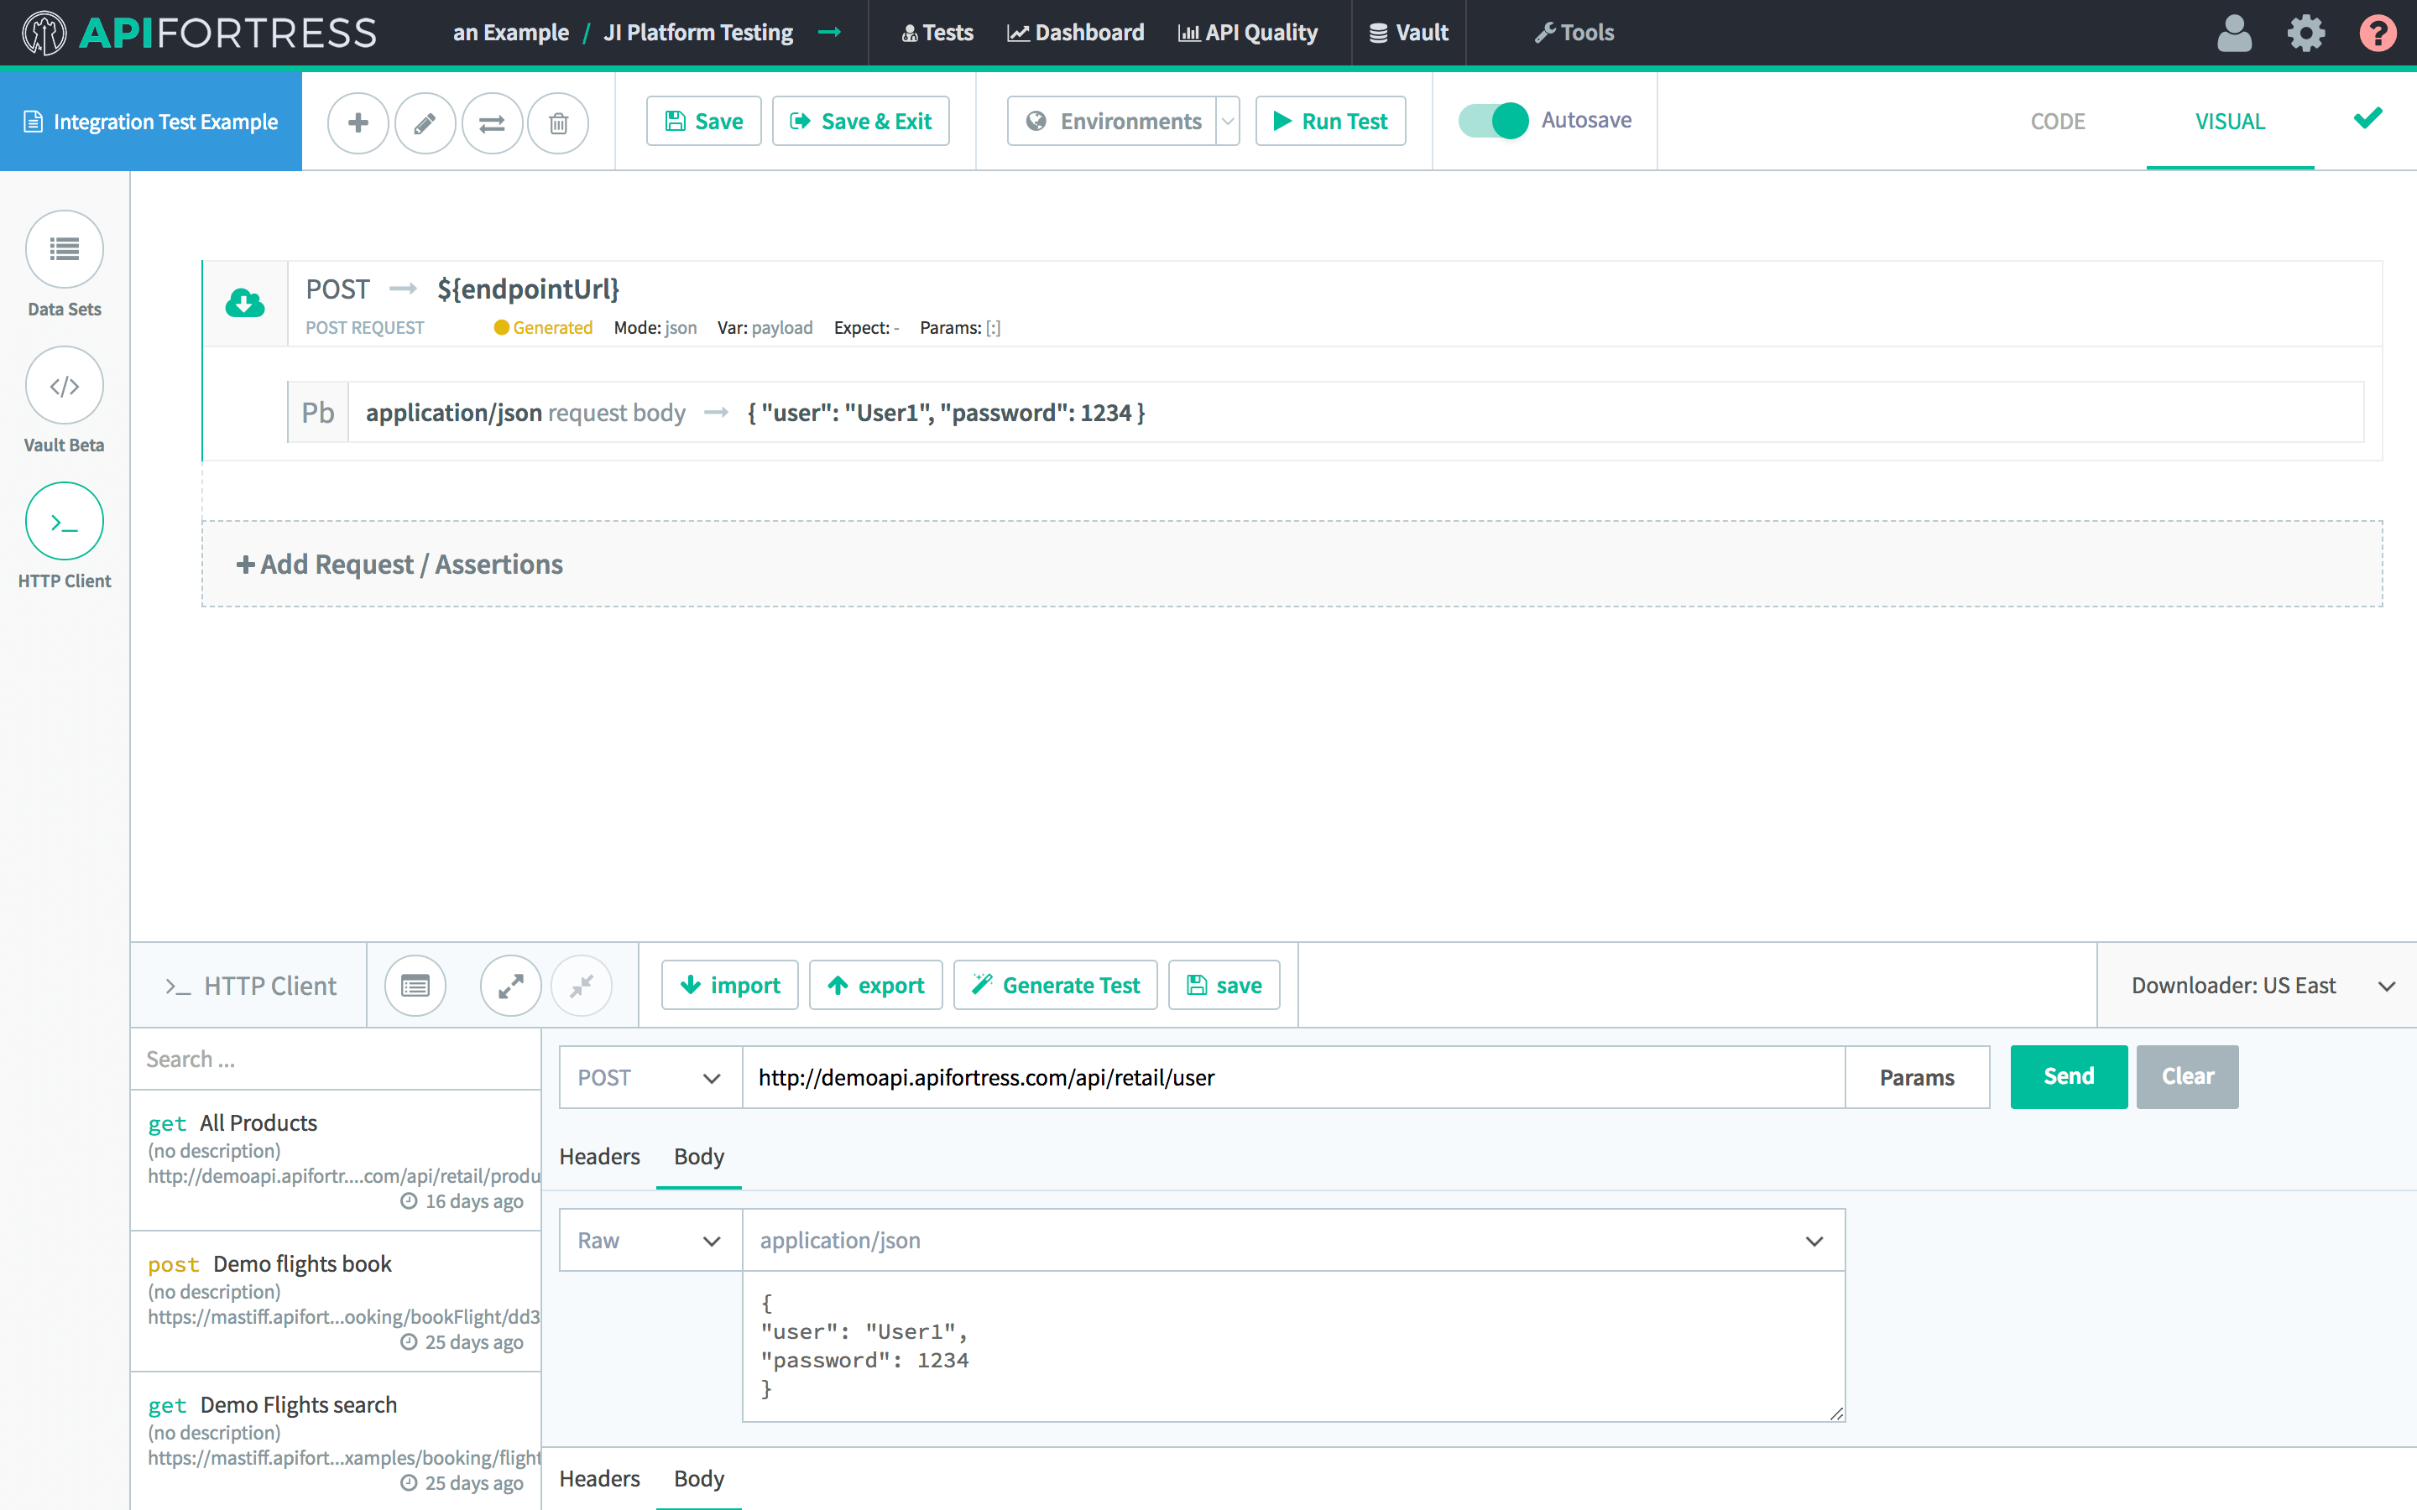Toggle the Autosave switch off
Screen dimensions: 2417x1510
[x=1493, y=121]
